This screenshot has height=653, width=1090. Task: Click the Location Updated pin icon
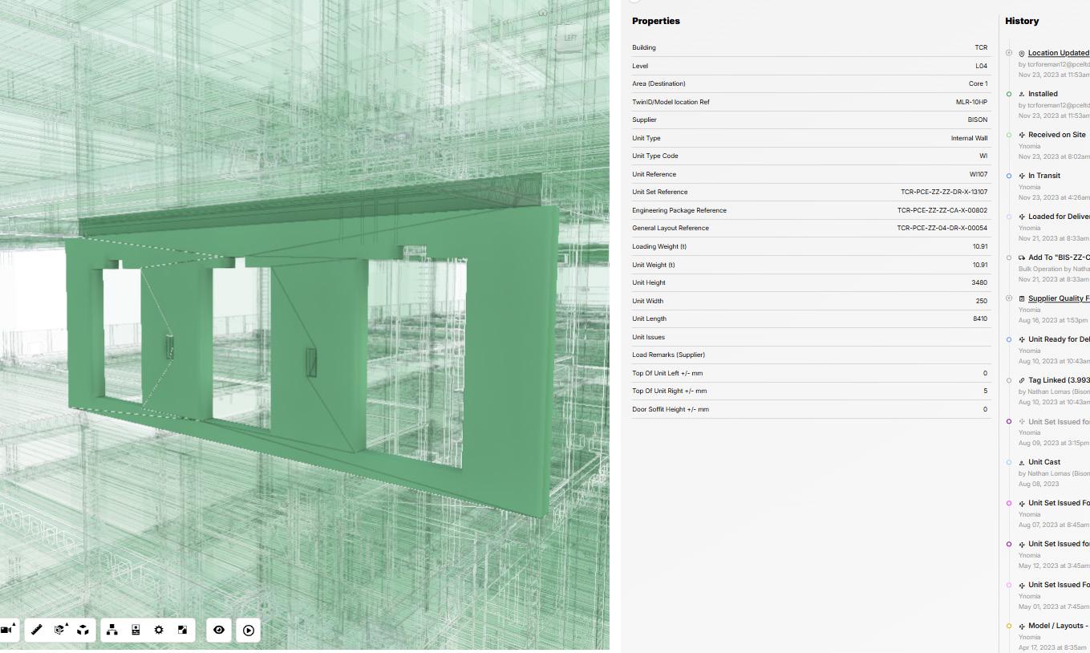coord(1022,53)
